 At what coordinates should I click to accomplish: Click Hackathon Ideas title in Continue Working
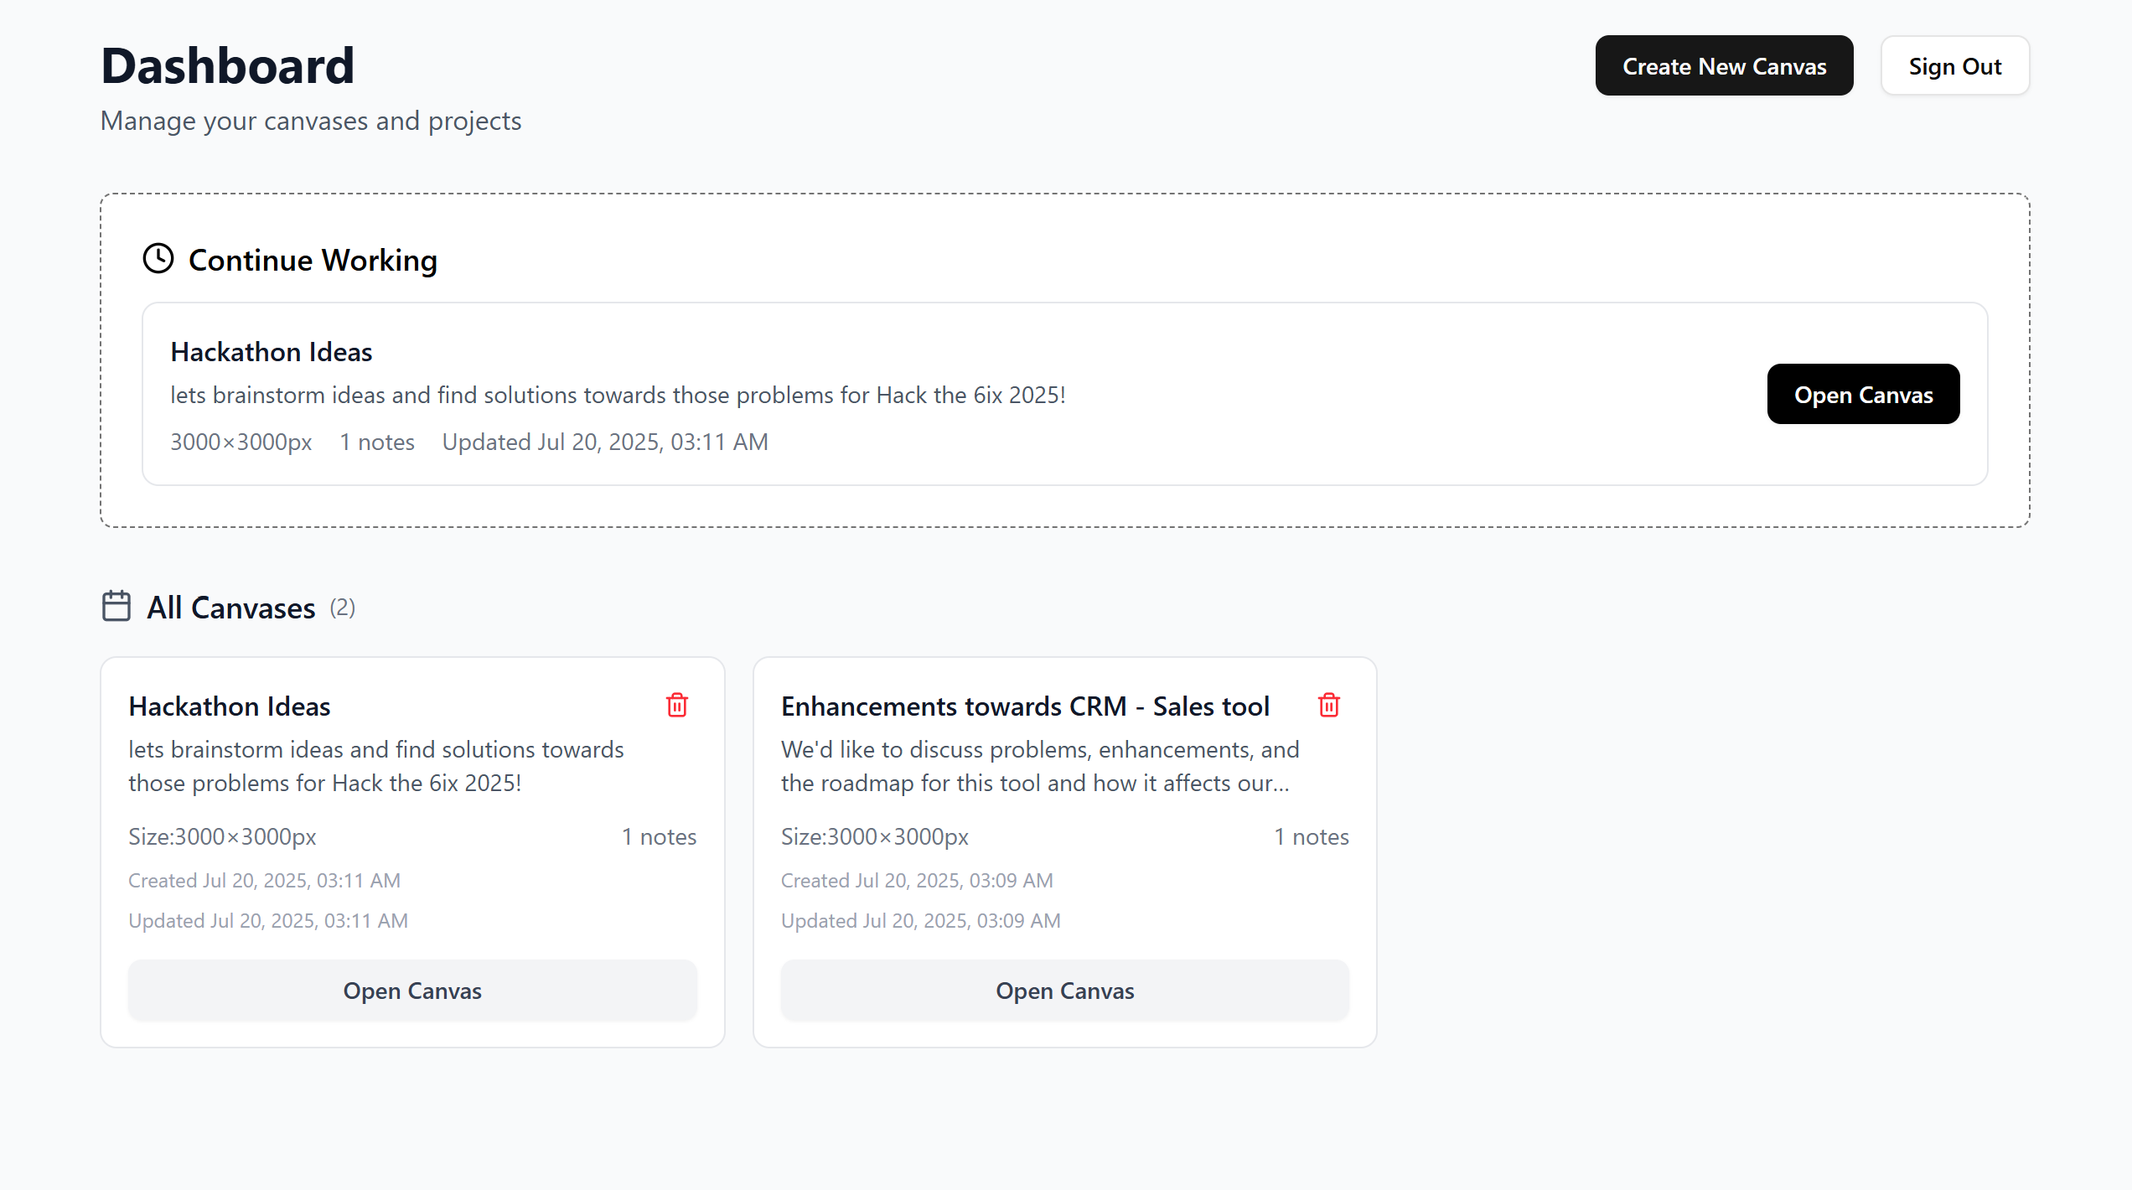point(272,352)
